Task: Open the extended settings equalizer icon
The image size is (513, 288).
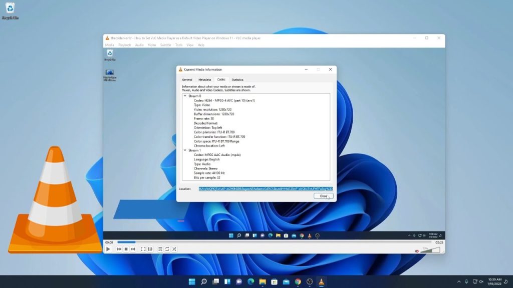Action: tap(150, 249)
